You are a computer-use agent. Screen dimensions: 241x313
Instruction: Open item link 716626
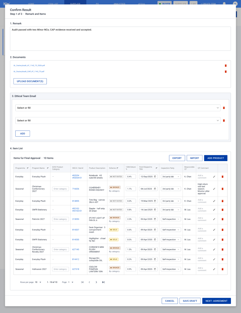pos(76,189)
